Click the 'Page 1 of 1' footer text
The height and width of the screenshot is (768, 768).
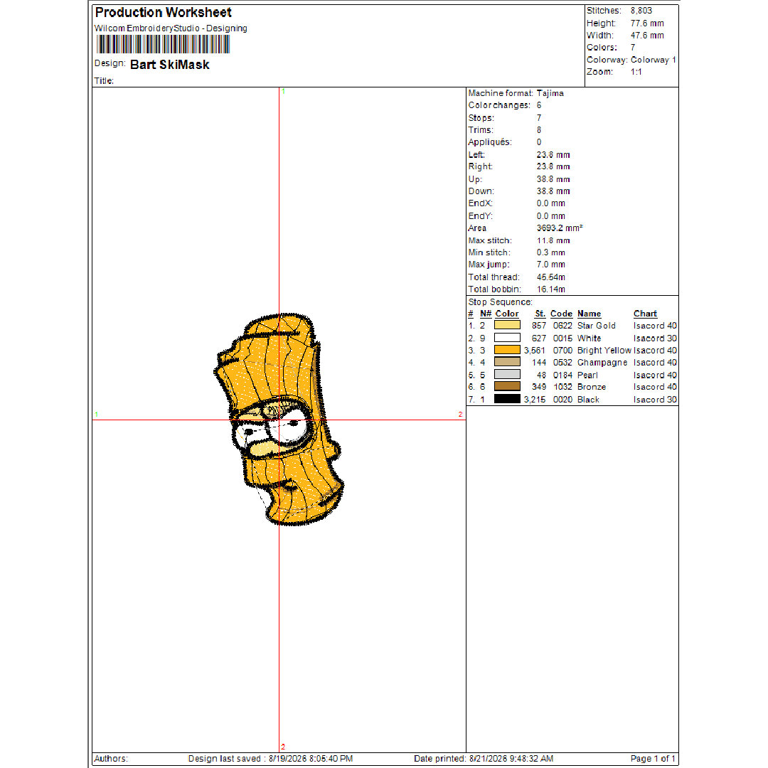653,759
